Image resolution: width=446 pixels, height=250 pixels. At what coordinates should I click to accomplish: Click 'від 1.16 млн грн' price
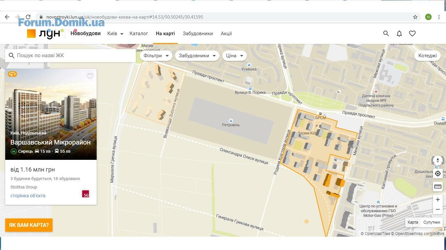[33, 170]
